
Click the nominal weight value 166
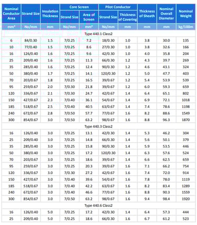(185, 47)
